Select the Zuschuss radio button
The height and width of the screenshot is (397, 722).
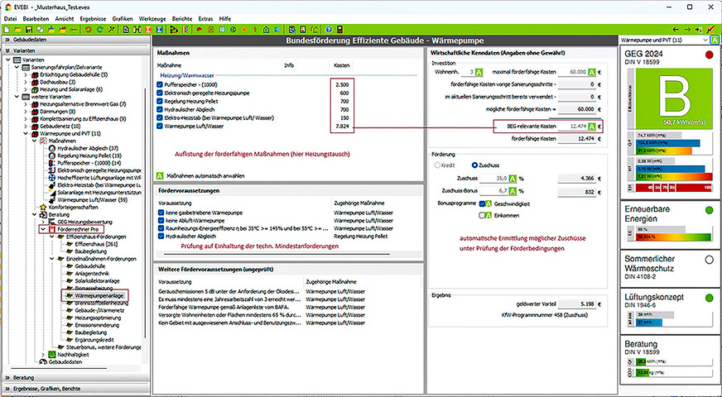point(474,165)
